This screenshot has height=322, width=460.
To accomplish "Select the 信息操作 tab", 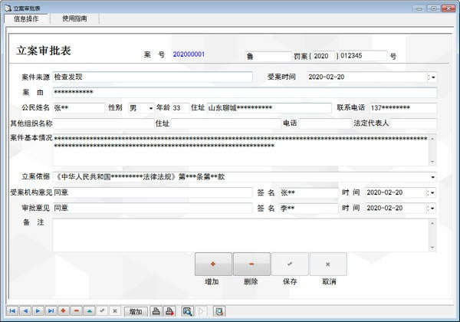I will tap(28, 18).
